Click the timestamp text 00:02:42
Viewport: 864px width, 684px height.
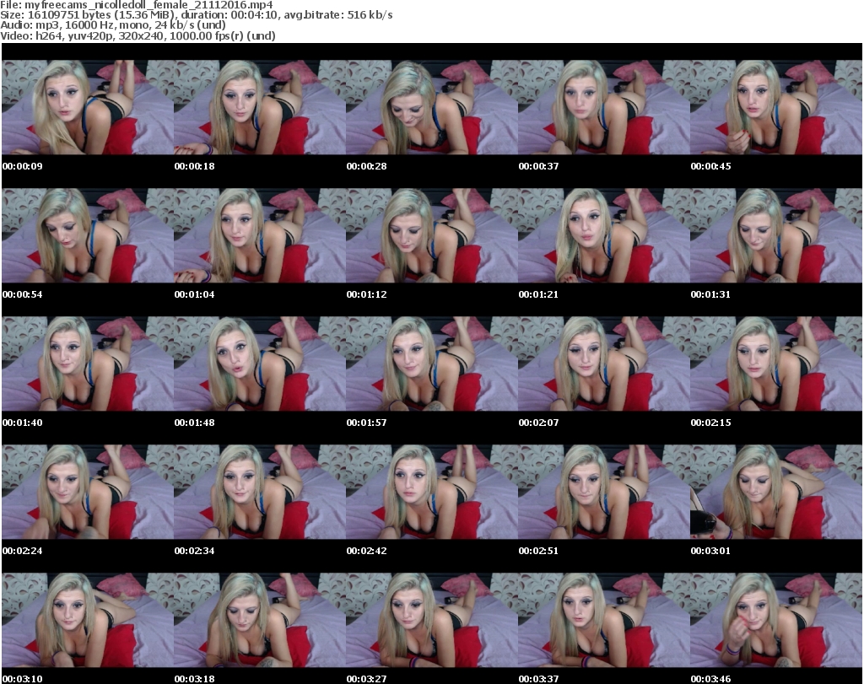click(x=366, y=551)
